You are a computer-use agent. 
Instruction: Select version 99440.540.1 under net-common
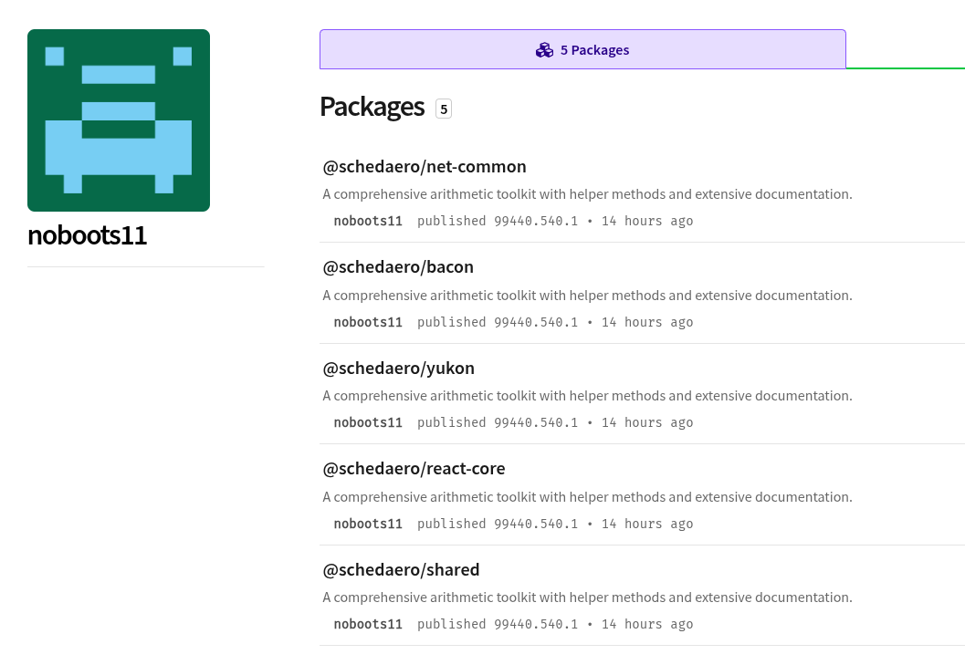coord(537,221)
